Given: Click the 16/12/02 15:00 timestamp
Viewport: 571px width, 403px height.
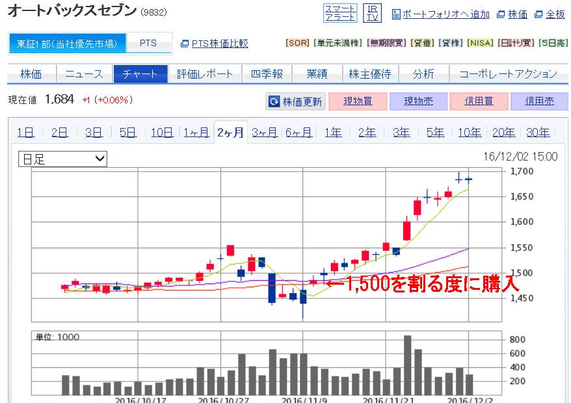Looking at the screenshot, I should [520, 157].
